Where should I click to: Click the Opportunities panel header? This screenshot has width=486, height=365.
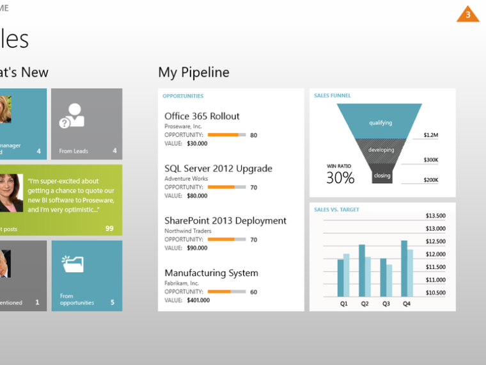(183, 96)
